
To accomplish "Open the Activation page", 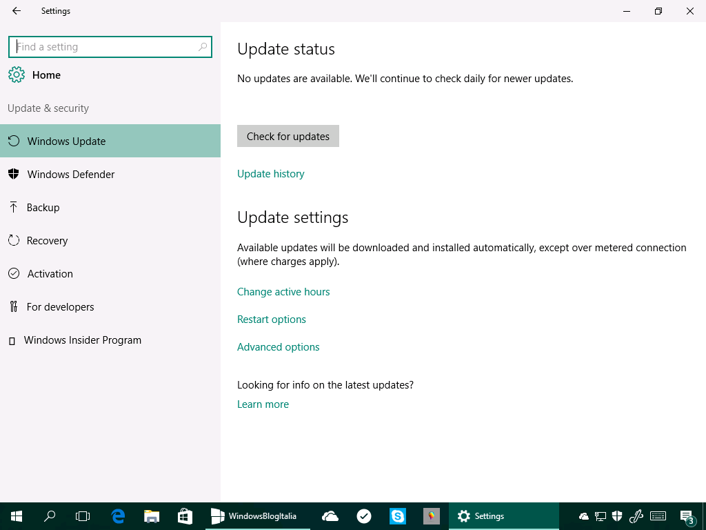I will (110, 273).
